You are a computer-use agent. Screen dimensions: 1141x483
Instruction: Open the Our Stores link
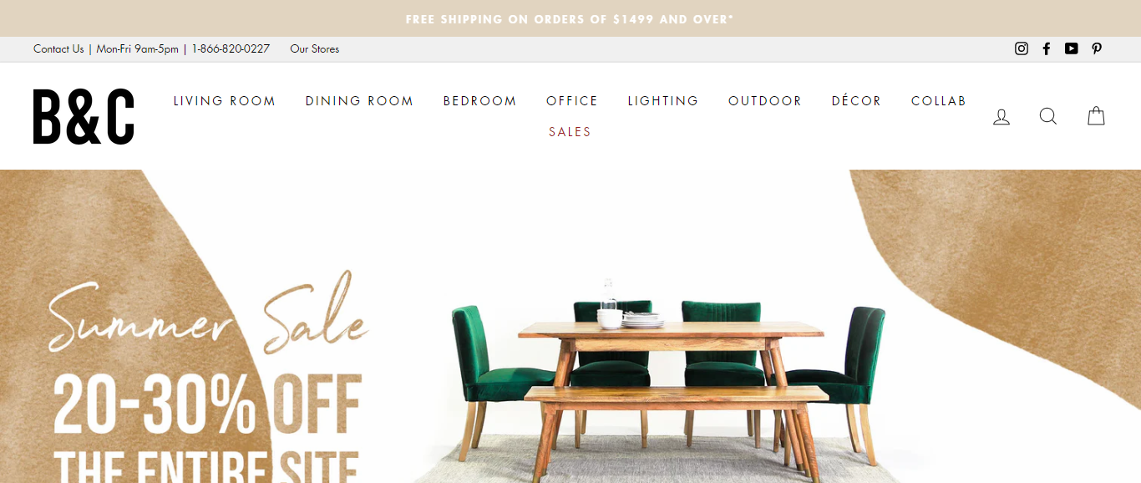[315, 48]
